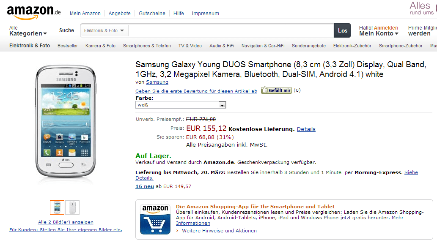Click into the search input field
Screen dimensions: 437x240
231,30
